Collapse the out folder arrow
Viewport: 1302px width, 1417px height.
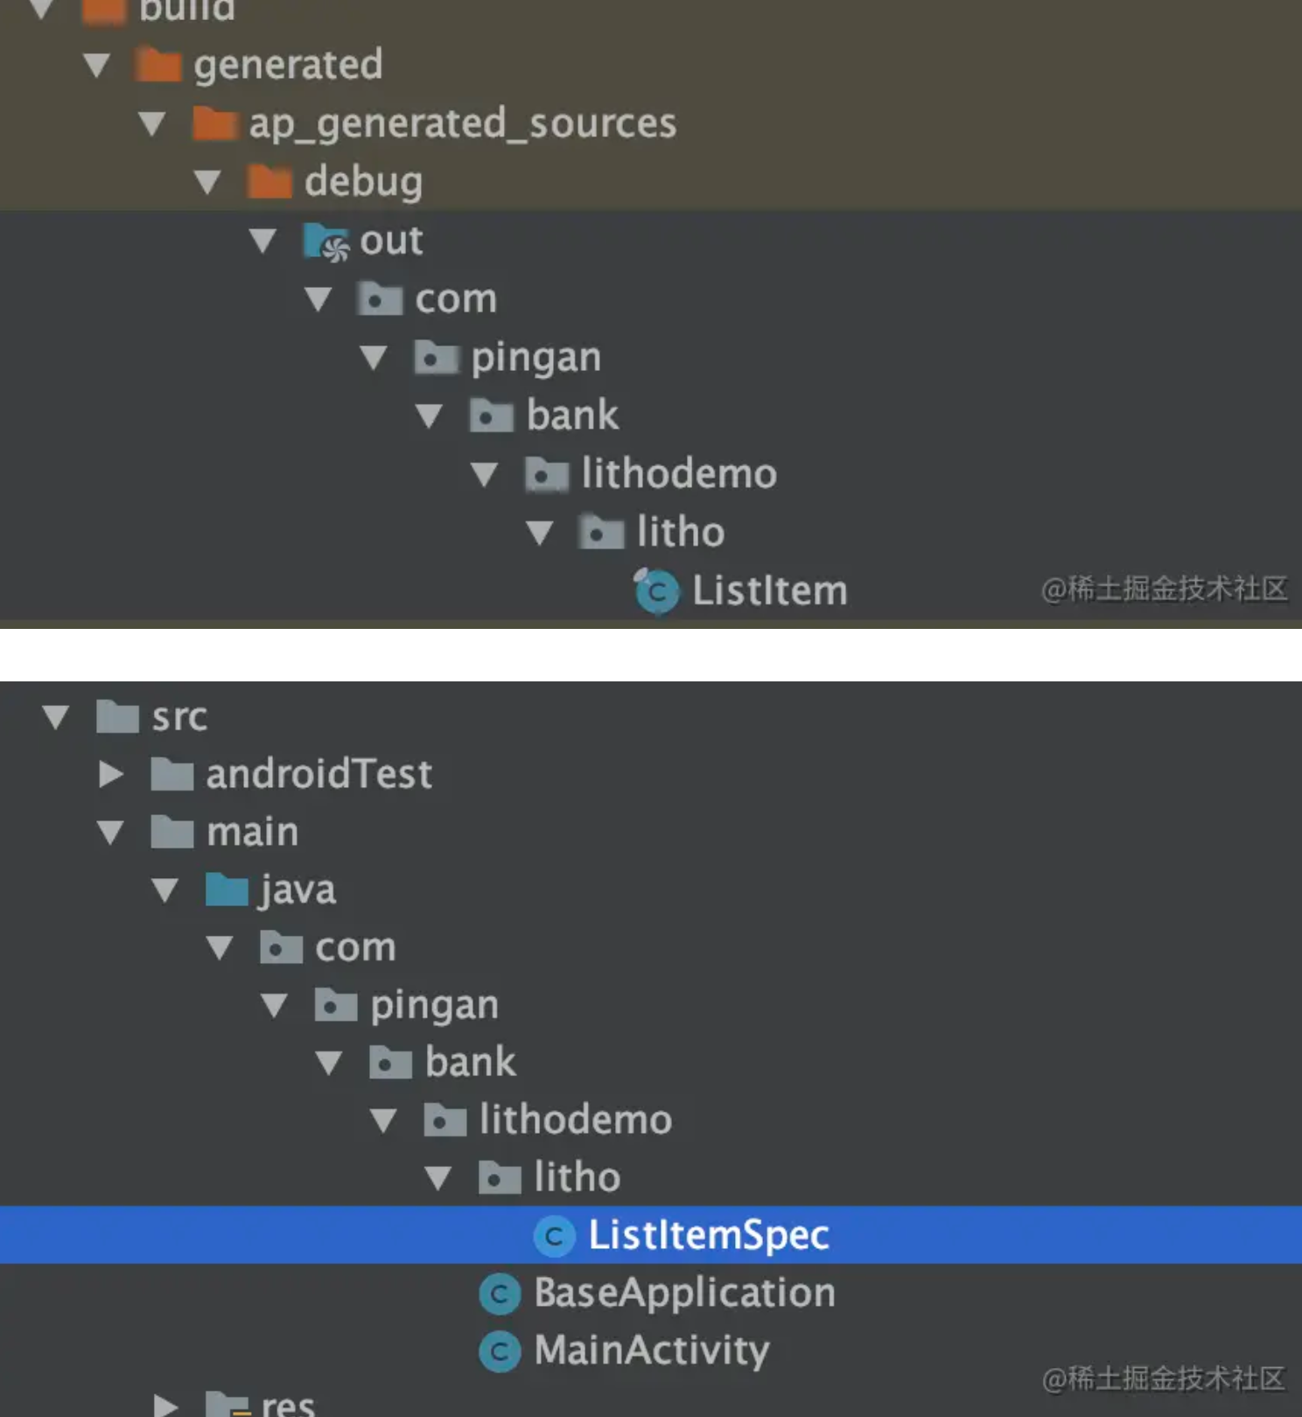pos(262,241)
